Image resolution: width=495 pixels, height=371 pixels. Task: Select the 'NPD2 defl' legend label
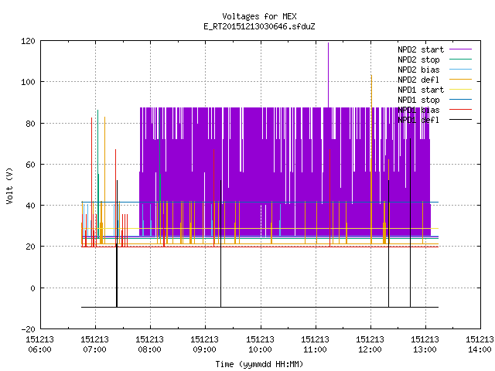coord(418,80)
